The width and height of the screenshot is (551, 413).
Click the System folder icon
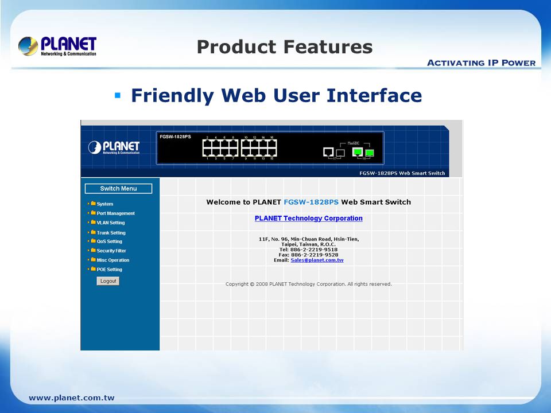[x=94, y=203]
